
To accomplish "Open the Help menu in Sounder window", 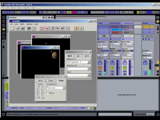I will (x=36, y=24).
